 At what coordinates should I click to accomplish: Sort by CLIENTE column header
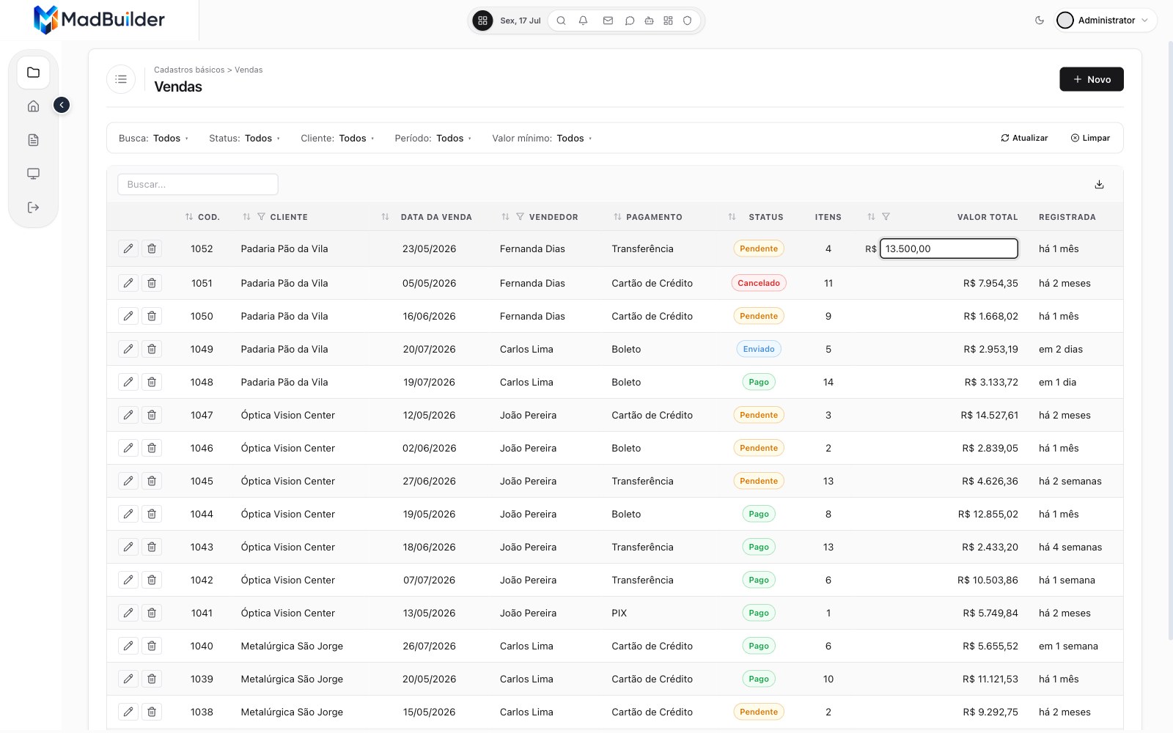pyautogui.click(x=247, y=217)
